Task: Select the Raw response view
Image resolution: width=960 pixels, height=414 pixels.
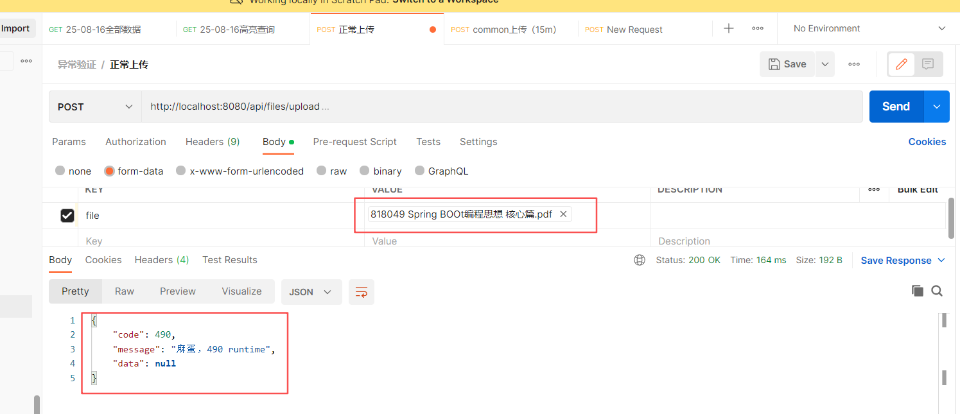Action: click(x=125, y=291)
